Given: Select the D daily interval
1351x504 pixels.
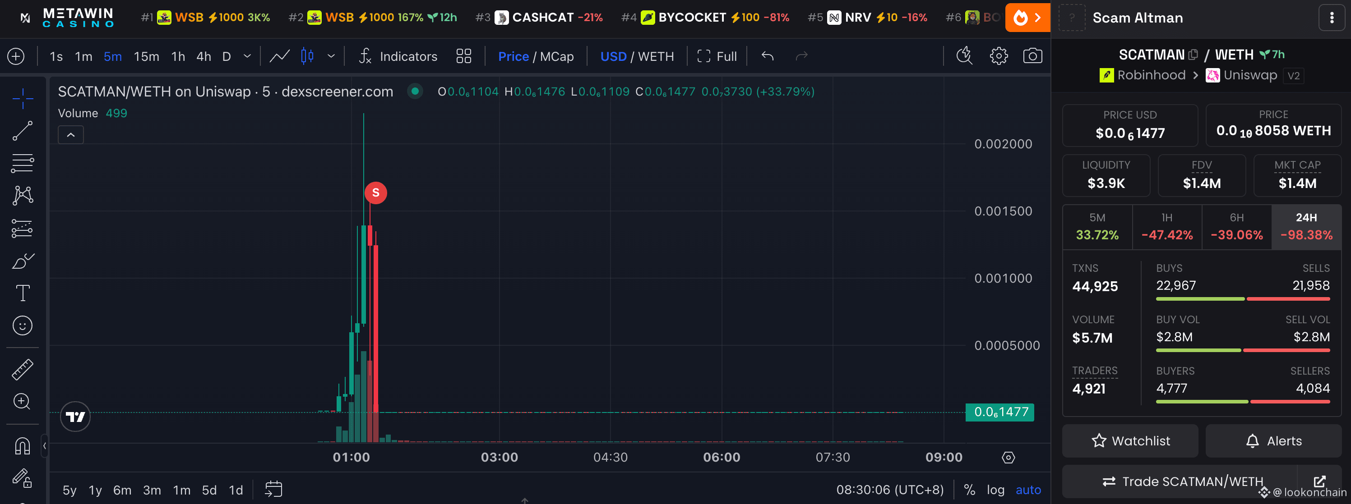Looking at the screenshot, I should pos(227,57).
